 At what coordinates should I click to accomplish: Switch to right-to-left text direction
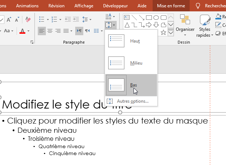point(87,31)
